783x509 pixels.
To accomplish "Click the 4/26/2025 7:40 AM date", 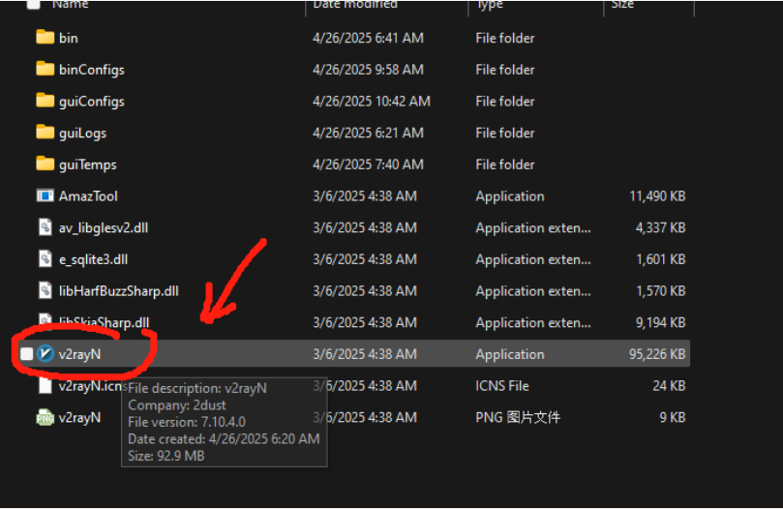I will click(368, 165).
